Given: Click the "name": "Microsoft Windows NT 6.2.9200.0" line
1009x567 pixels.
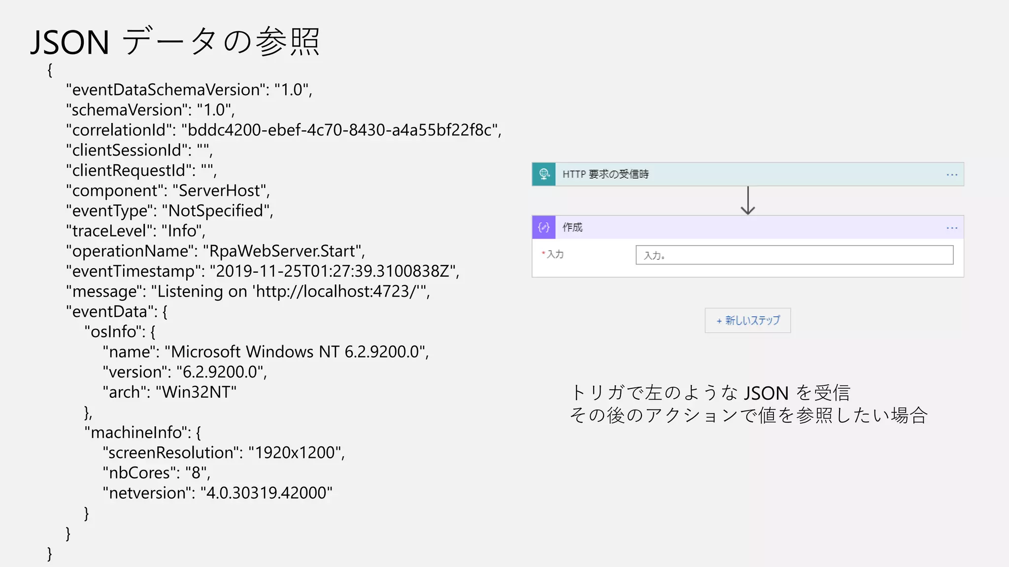Looking at the screenshot, I should [x=266, y=352].
